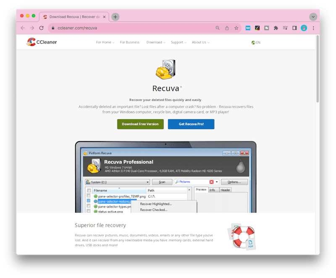Sort by the Filename column header

[x=119, y=190]
